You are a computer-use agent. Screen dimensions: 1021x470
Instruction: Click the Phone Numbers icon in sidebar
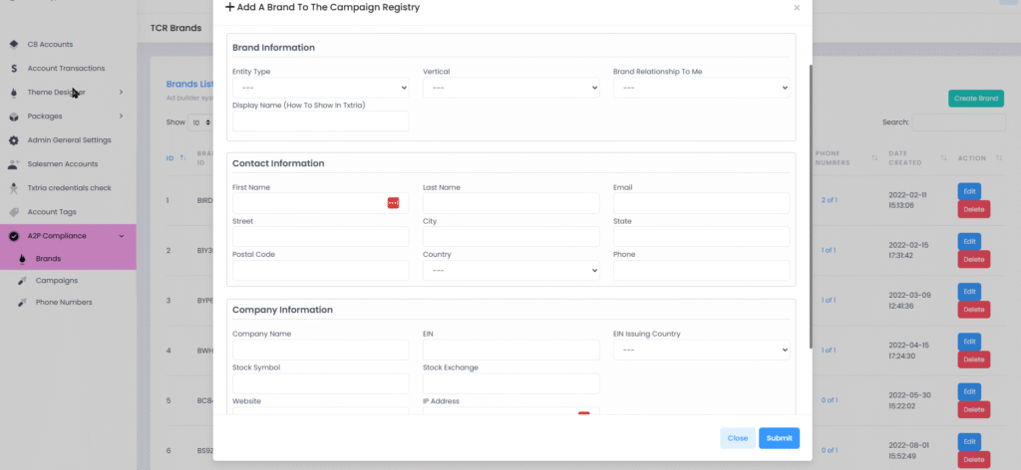click(x=22, y=303)
